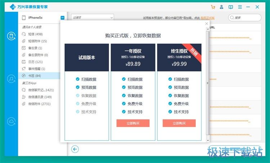The image size is (270, 163).
Task: Go back with the arrow button
Action: (75, 149)
